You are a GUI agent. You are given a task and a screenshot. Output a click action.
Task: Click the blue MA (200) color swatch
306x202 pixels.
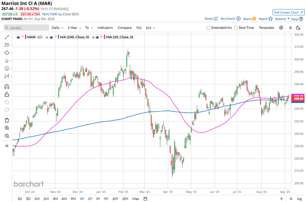click(x=58, y=37)
